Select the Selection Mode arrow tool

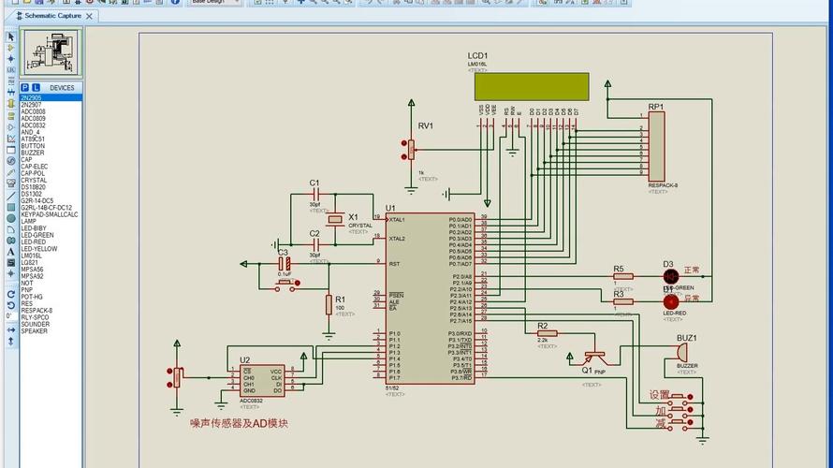pyautogui.click(x=10, y=37)
